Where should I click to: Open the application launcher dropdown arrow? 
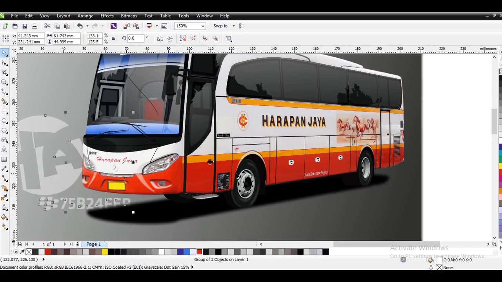[x=156, y=26]
